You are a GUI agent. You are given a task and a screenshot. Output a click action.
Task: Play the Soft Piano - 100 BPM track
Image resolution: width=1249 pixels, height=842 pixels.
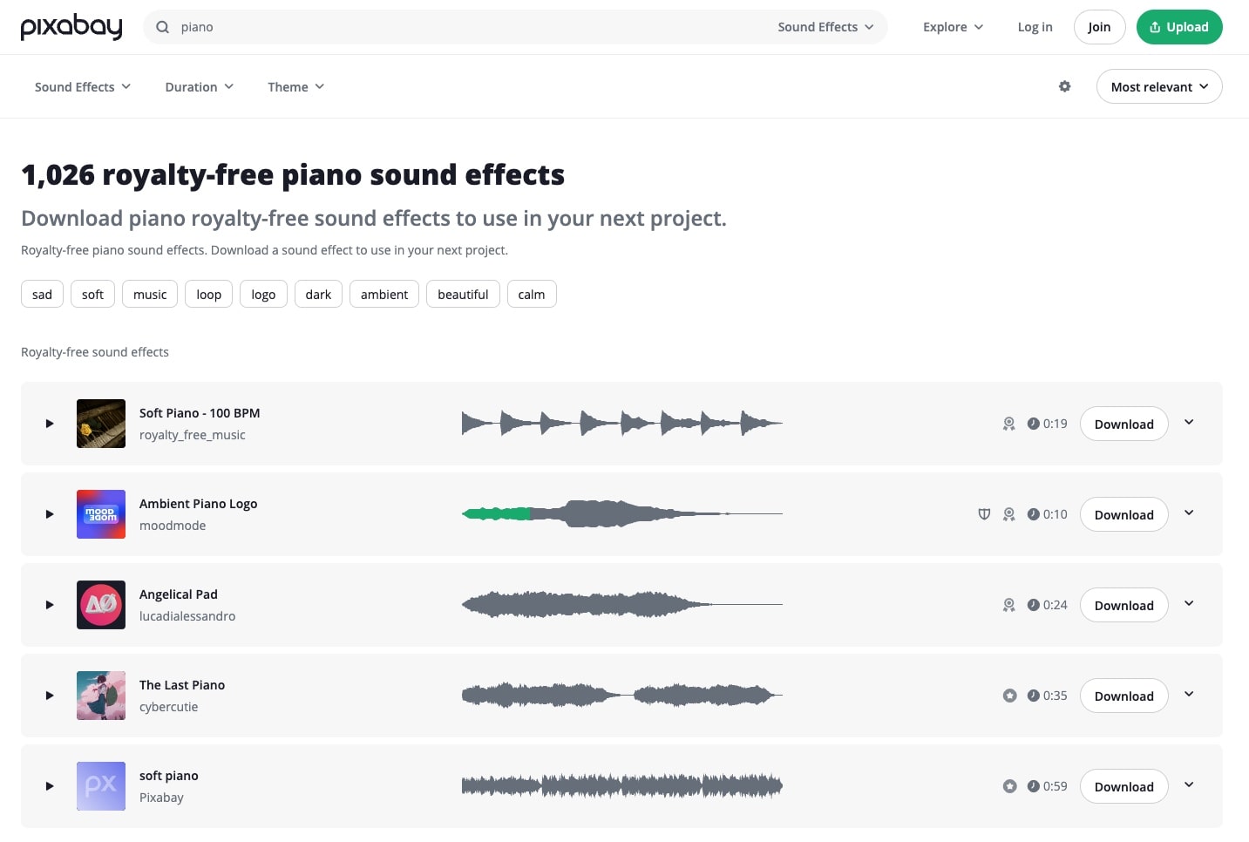pyautogui.click(x=49, y=424)
